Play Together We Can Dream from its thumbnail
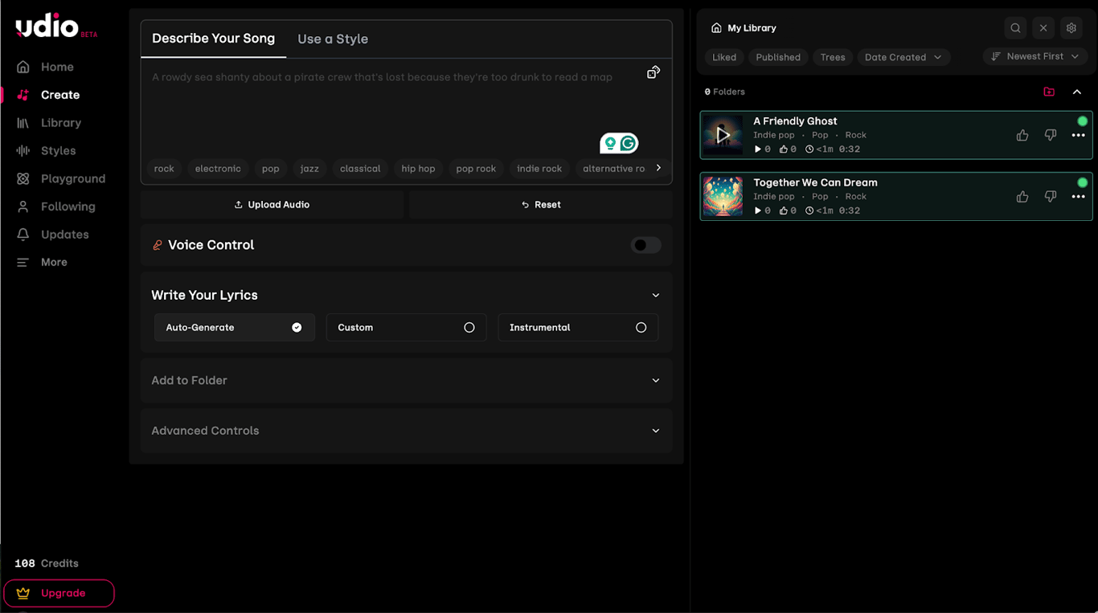Image resolution: width=1098 pixels, height=613 pixels. pyautogui.click(x=723, y=196)
